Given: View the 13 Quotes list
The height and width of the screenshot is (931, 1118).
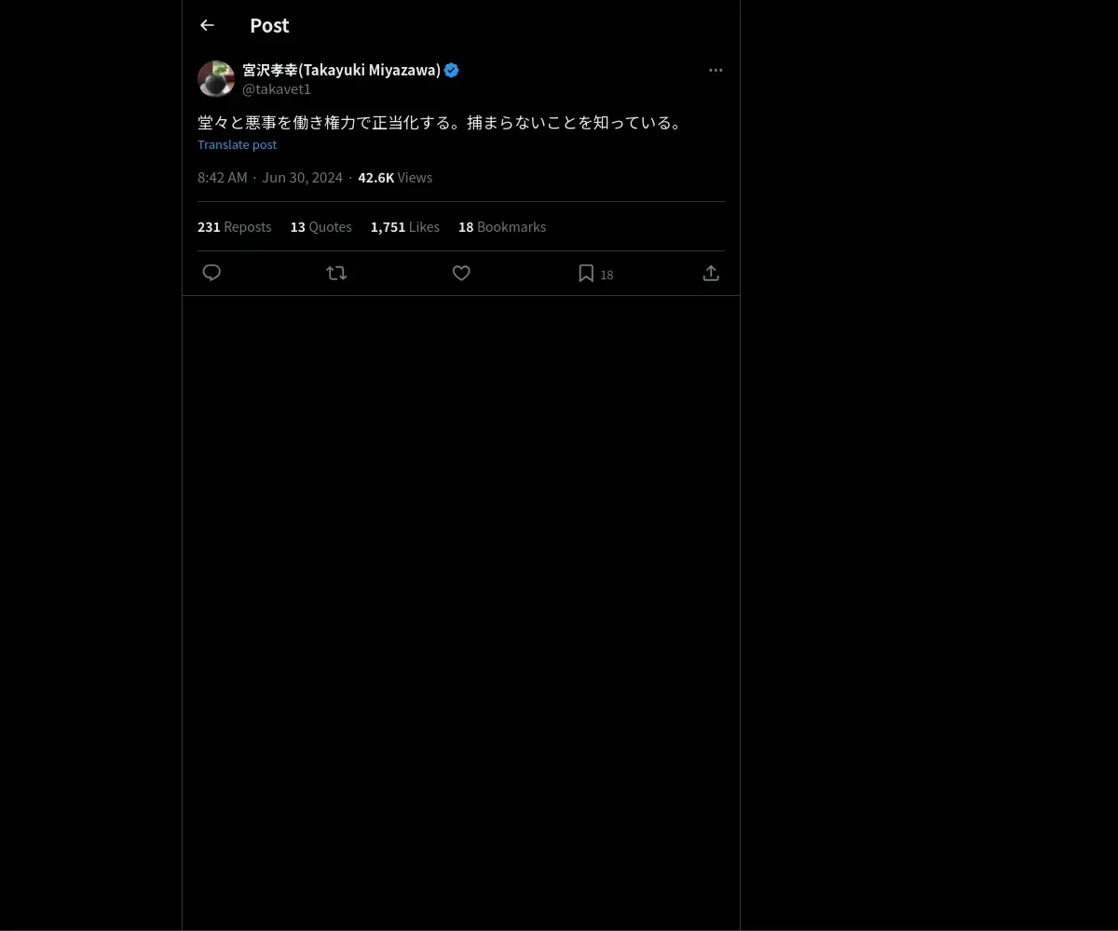Looking at the screenshot, I should point(321,227).
